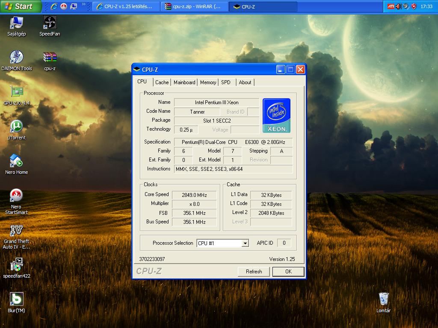Click the show desktop quick launch icon
This screenshot has height=328, width=438.
click(x=74, y=6)
